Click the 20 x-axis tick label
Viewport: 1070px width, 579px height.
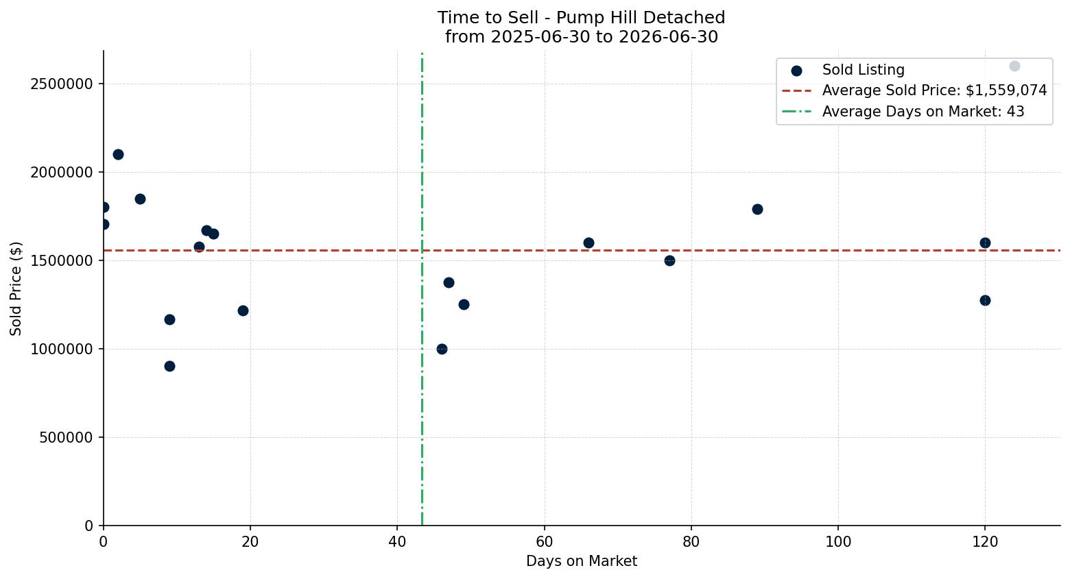point(250,541)
